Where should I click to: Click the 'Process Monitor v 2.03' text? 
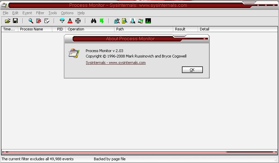click(x=104, y=51)
